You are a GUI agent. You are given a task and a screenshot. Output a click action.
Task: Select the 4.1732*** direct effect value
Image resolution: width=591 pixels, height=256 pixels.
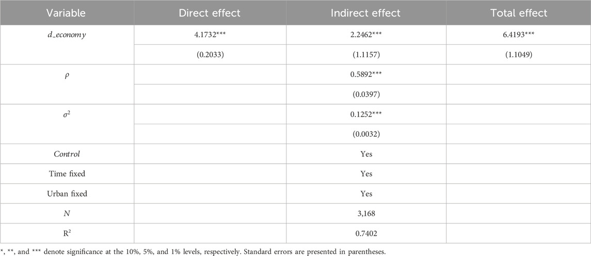210,36
